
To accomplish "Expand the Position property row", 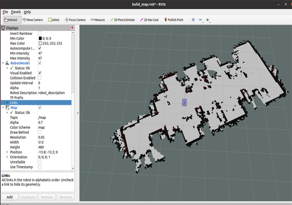I will pos(7,152).
